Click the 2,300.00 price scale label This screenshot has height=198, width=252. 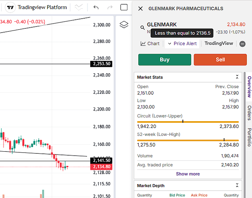point(102,25)
